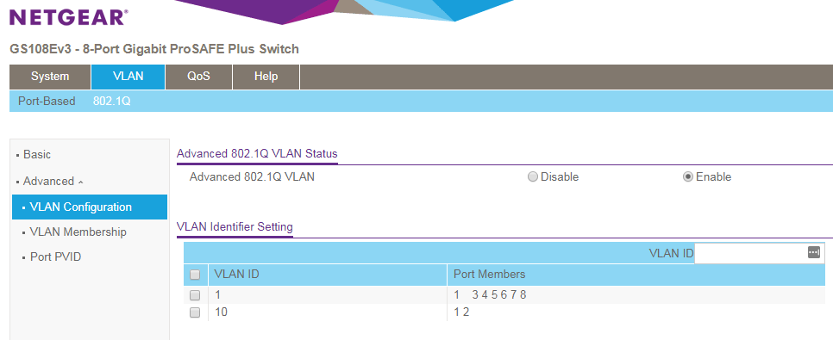
Task: Open the Basic sidebar section
Action: click(37, 155)
